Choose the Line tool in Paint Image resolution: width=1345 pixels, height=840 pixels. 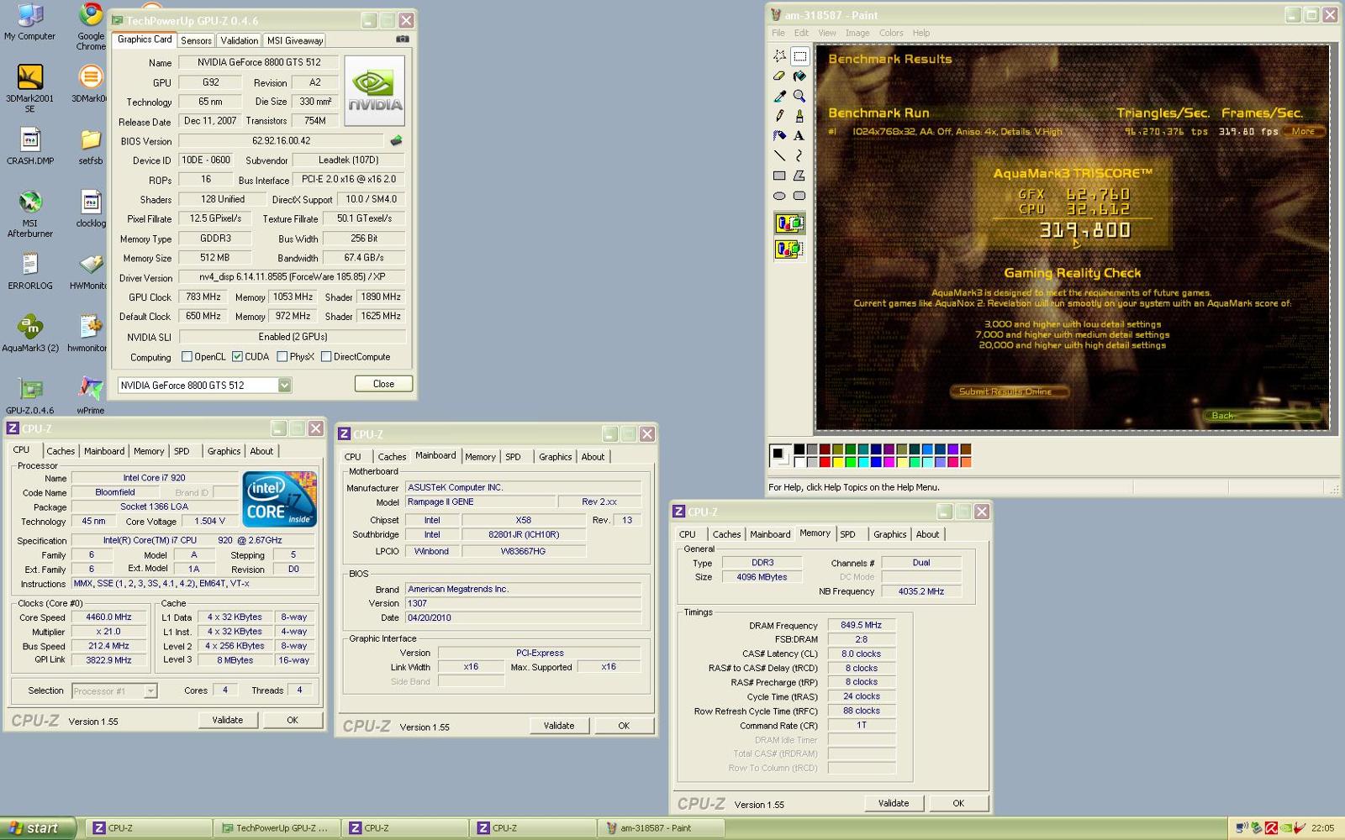(x=779, y=155)
